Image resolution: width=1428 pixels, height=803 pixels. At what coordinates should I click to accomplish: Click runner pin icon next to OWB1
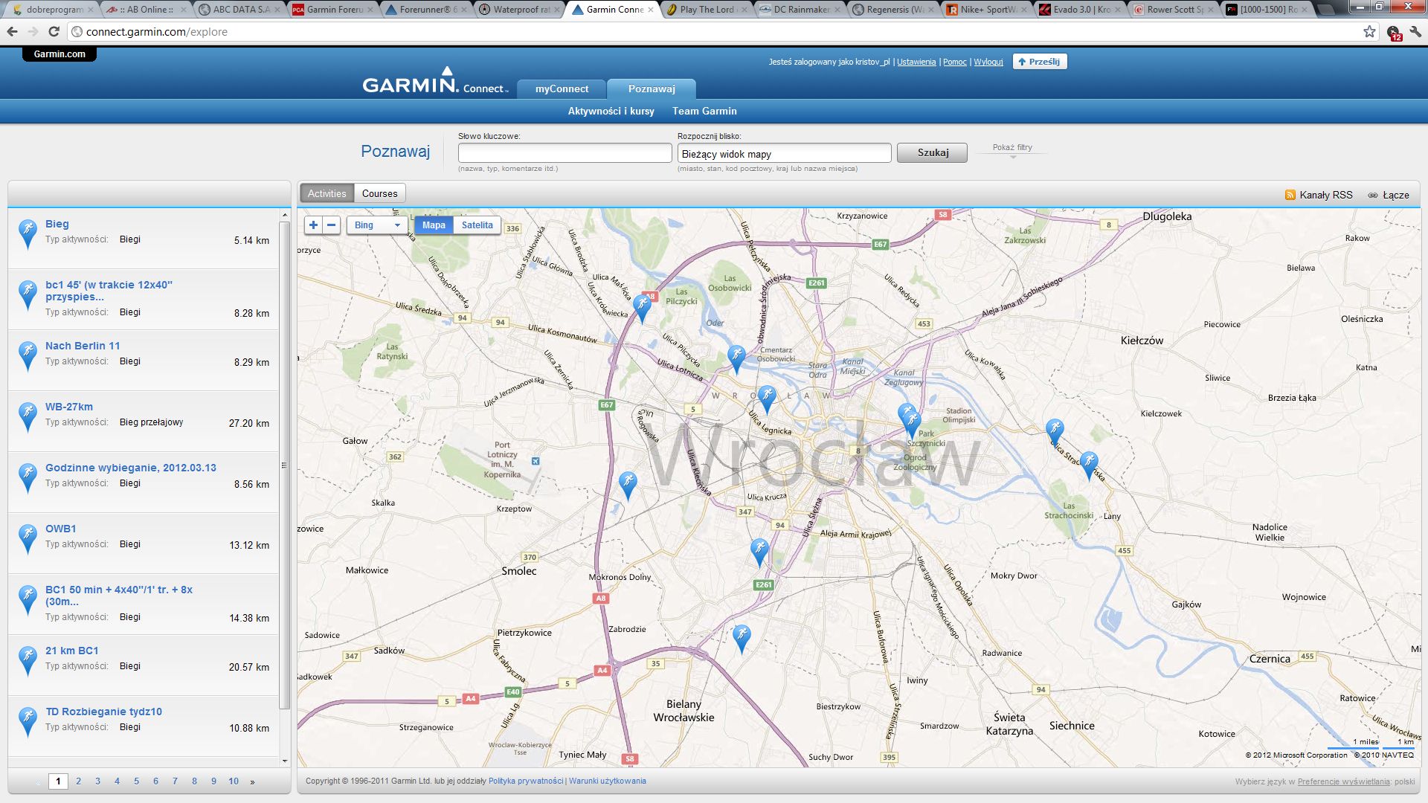click(x=28, y=538)
